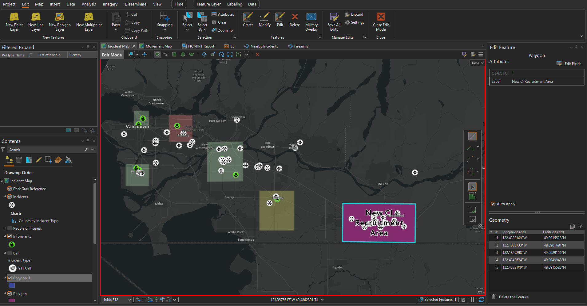The width and height of the screenshot is (587, 306).
Task: Select the Zoom To tool
Action: (222, 30)
